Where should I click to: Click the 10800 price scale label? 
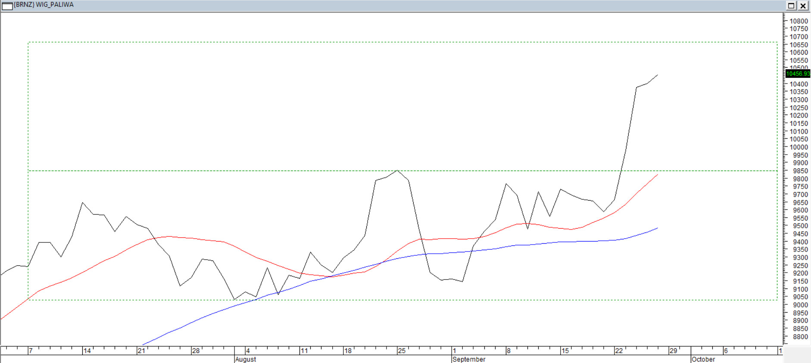pos(799,21)
